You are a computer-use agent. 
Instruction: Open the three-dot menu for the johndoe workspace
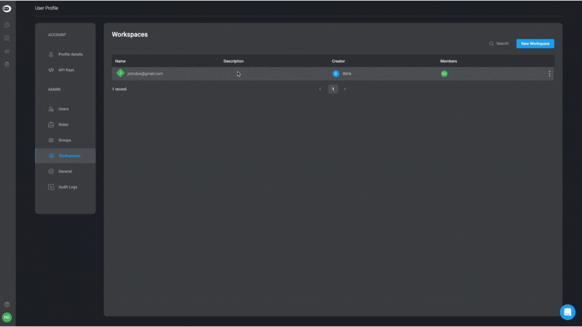point(549,74)
